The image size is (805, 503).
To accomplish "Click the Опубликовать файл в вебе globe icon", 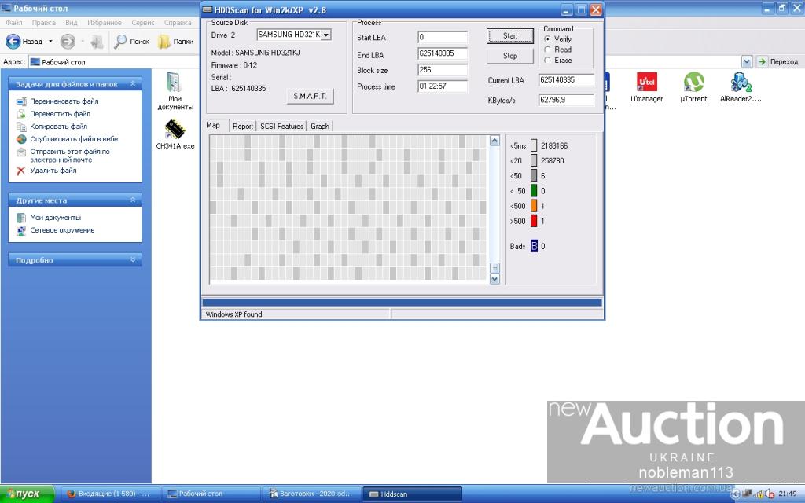I will coord(21,139).
